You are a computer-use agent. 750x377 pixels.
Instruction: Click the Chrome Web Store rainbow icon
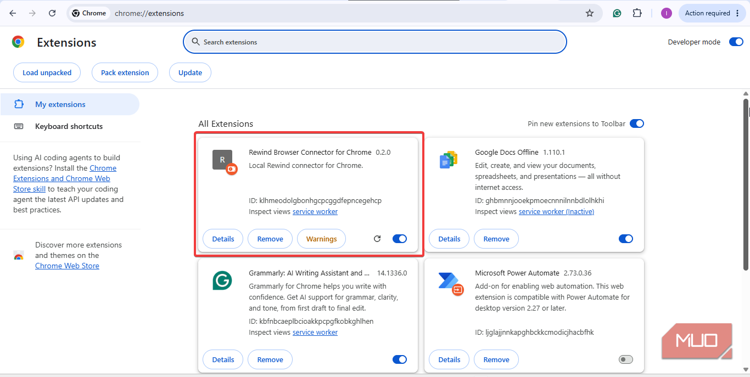pos(19,256)
